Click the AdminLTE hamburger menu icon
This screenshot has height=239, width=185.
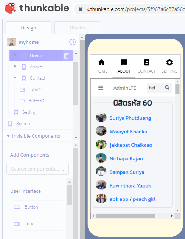pos(101,88)
